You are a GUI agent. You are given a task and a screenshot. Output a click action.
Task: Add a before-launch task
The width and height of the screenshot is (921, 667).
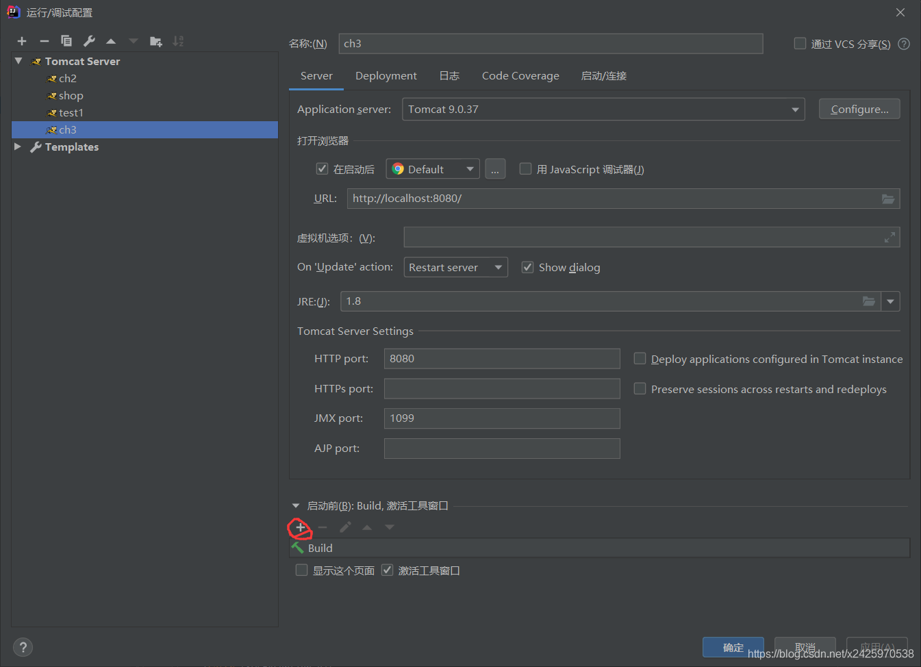pos(300,527)
